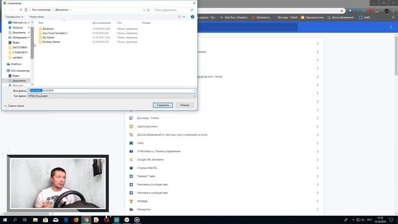Launch Microsoft Edge from the taskbar
Image resolution: width=398 pixels, height=224 pixels.
[66, 220]
